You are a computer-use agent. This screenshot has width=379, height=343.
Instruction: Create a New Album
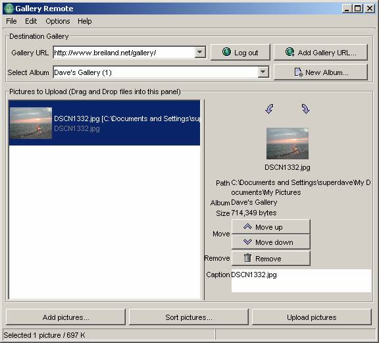point(320,72)
